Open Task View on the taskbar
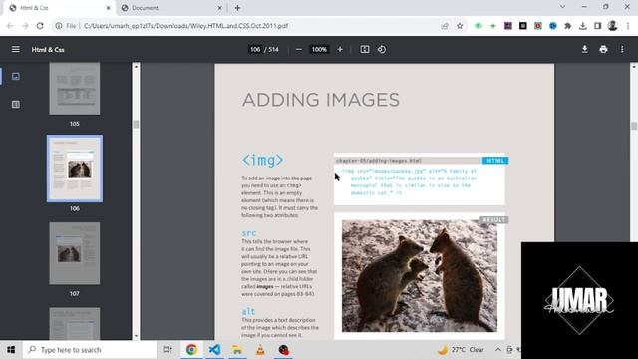The height and width of the screenshot is (359, 638). pos(167,350)
